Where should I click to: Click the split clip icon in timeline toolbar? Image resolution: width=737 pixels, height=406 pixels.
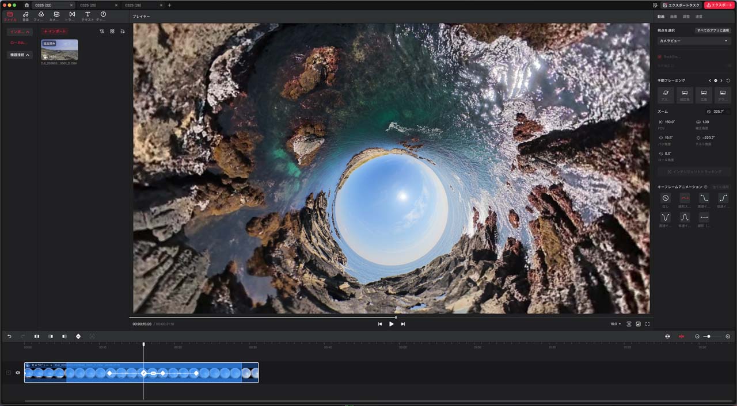tap(37, 336)
